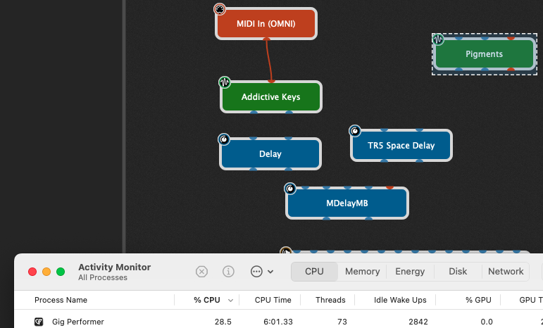Image resolution: width=543 pixels, height=328 pixels.
Task: Sort by % CPU column header
Action: click(x=207, y=300)
